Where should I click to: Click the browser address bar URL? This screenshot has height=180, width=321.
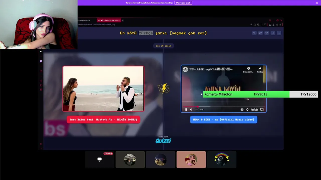[97, 24]
